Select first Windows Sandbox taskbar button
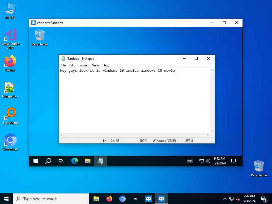 (x=148, y=199)
